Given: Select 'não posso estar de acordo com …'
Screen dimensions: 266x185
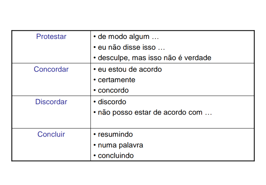Looking at the screenshot, I should [155, 113].
